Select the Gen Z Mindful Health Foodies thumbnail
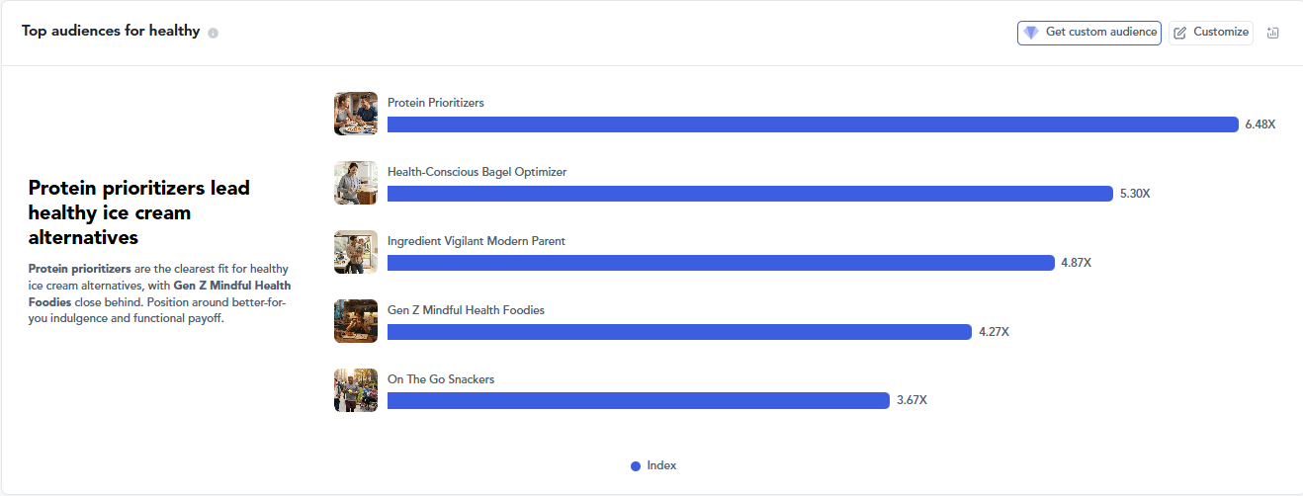1303x496 pixels. tap(356, 321)
